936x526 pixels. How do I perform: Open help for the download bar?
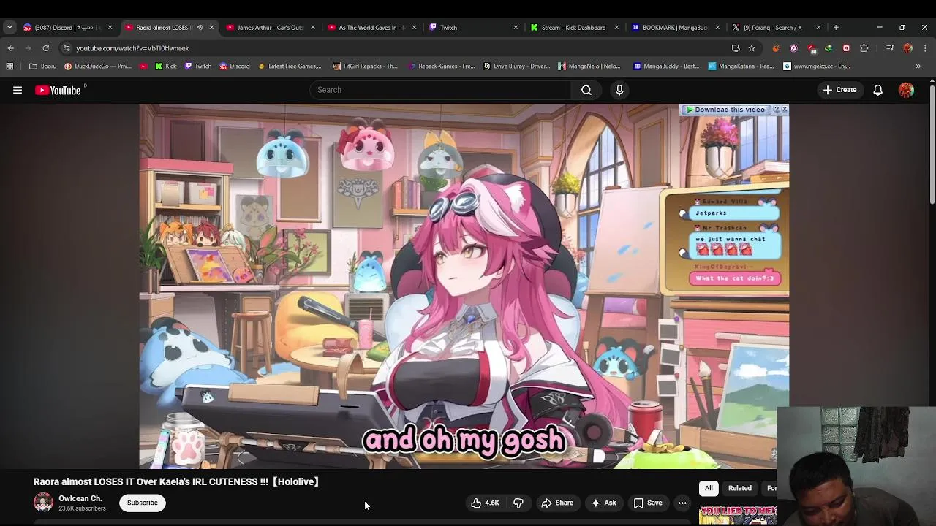point(777,110)
